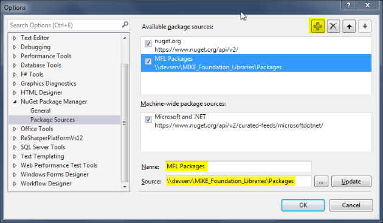Uncheck the MFL Packages source checkbox
This screenshot has height=223, width=383.
click(x=148, y=61)
